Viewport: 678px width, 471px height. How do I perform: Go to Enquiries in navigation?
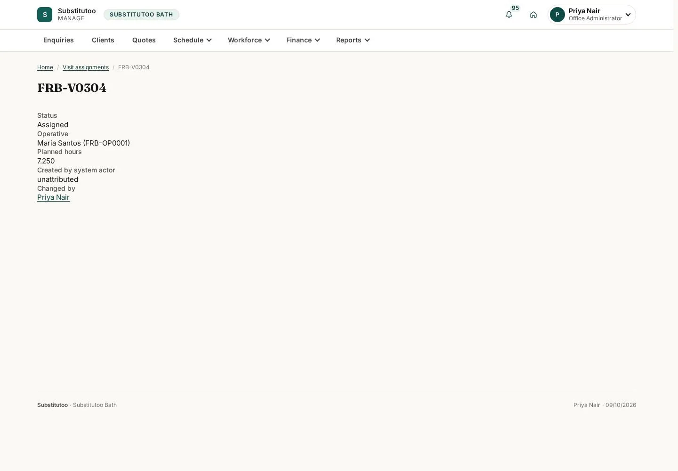[x=58, y=40]
